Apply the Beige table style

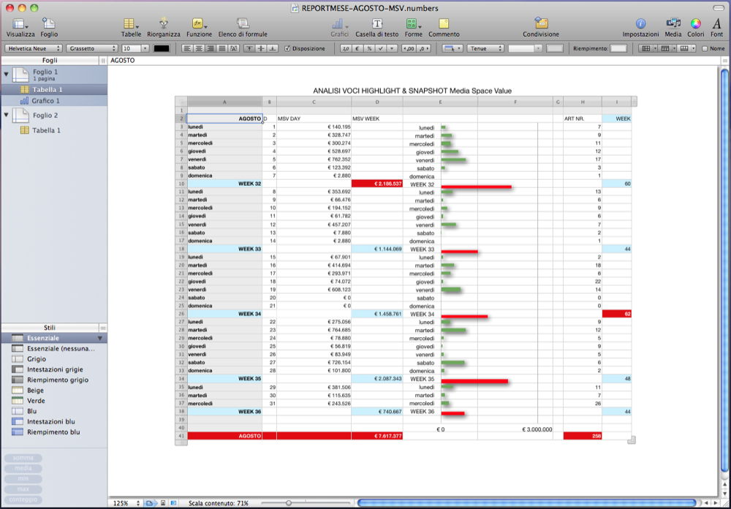[37, 391]
